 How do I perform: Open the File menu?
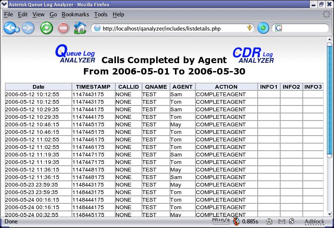pos(8,14)
